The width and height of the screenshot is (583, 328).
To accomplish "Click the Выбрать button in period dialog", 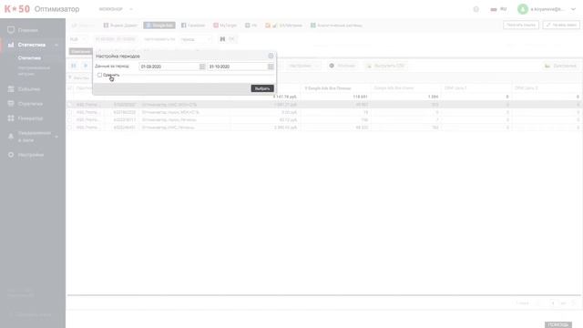I will [262, 88].
